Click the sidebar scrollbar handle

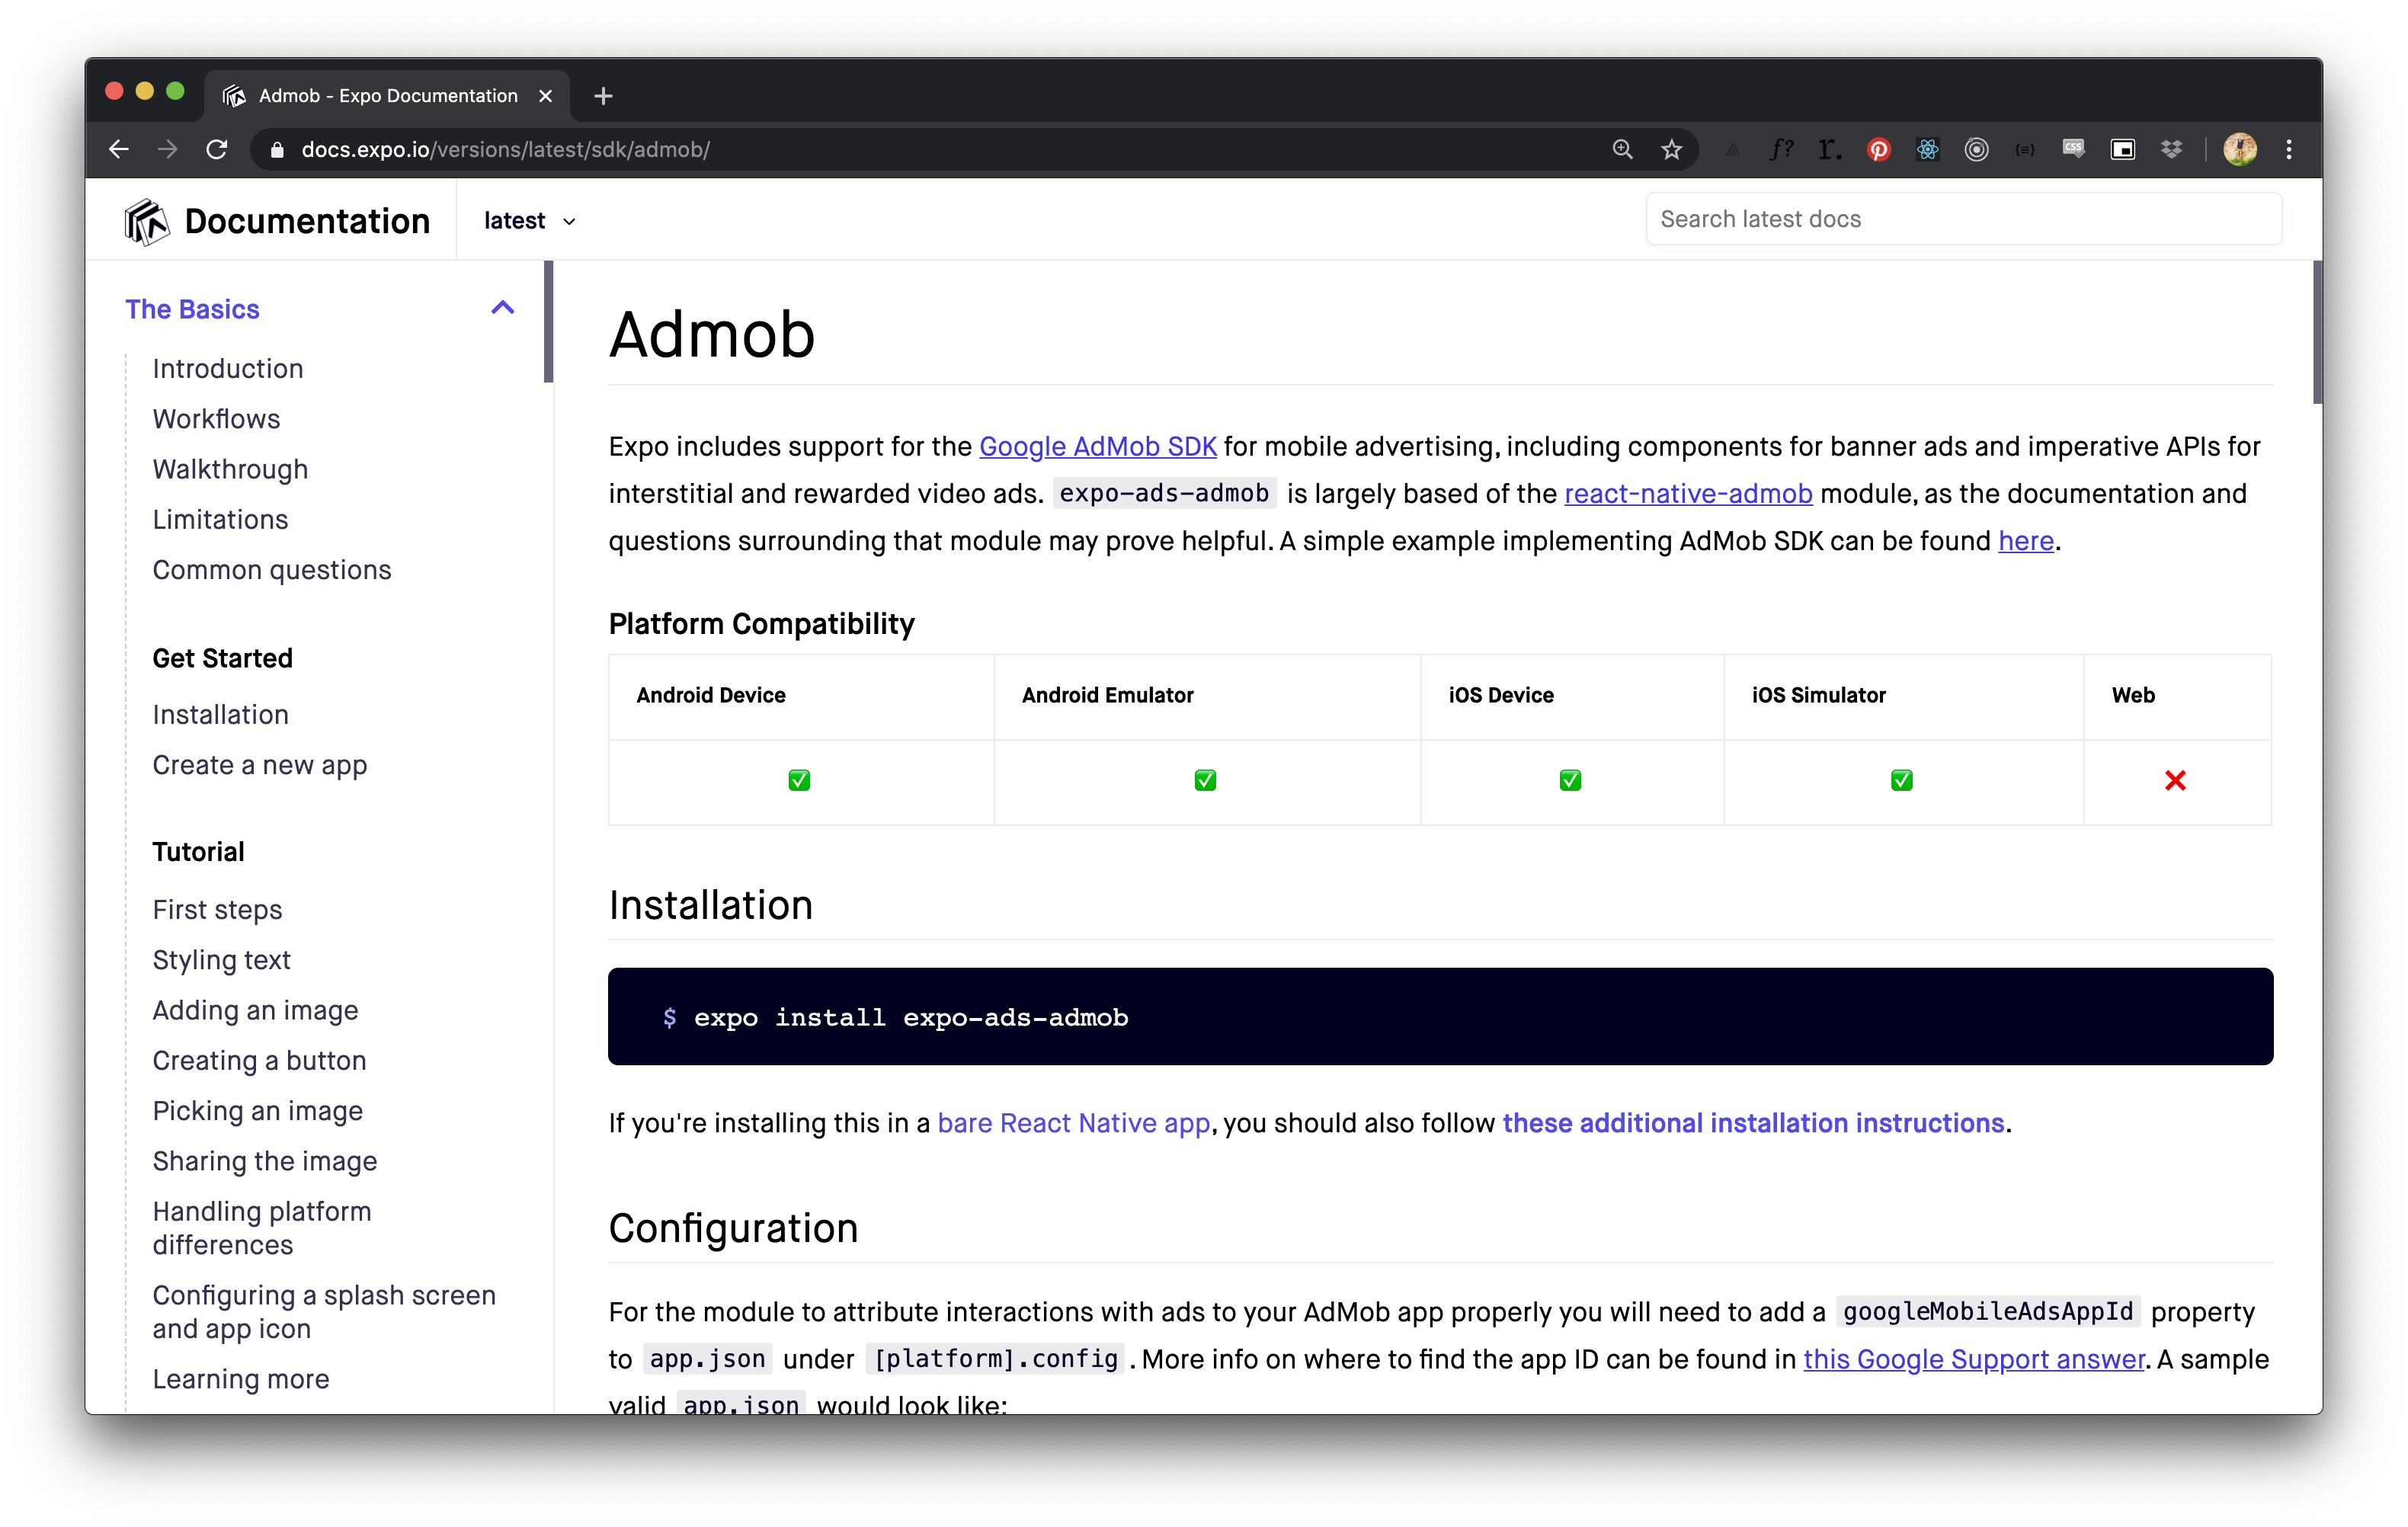coord(548,321)
